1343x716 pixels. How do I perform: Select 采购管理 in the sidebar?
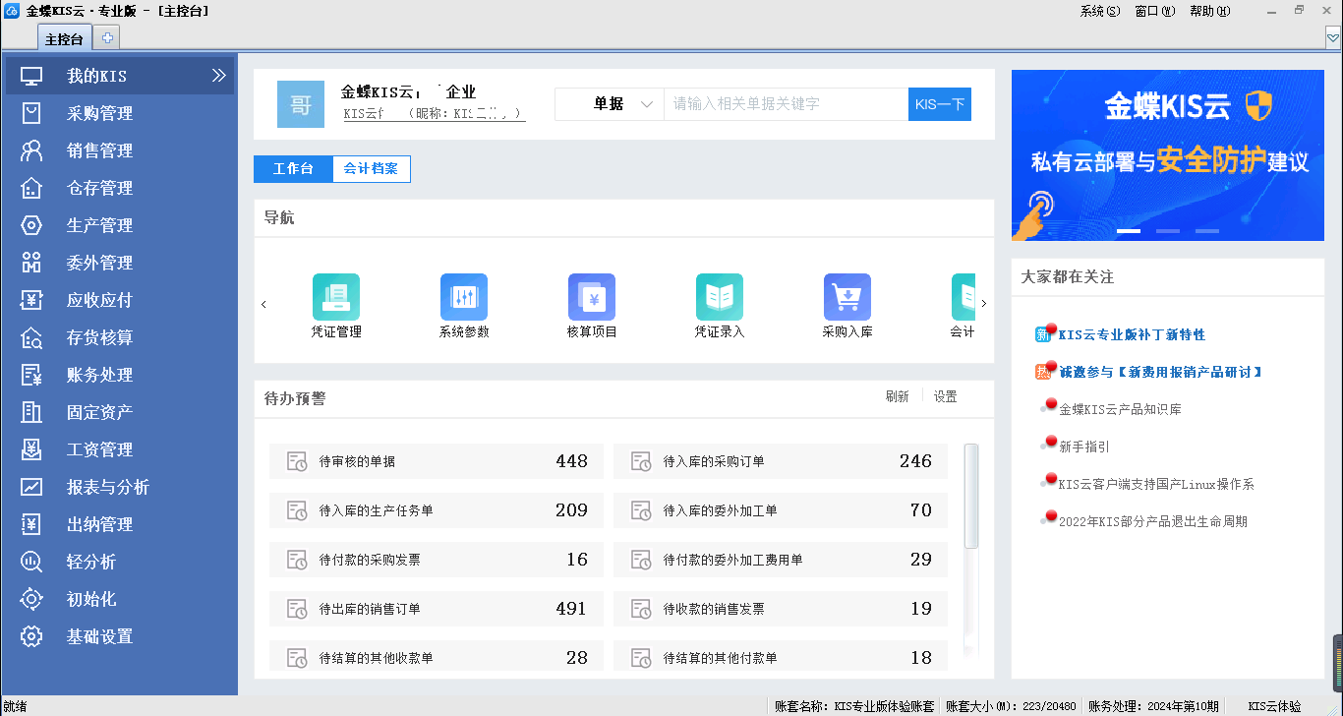(119, 113)
